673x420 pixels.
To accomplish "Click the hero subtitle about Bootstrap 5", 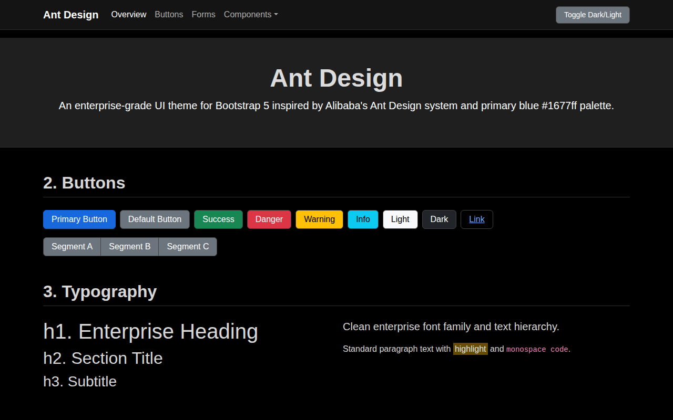I will pos(336,106).
